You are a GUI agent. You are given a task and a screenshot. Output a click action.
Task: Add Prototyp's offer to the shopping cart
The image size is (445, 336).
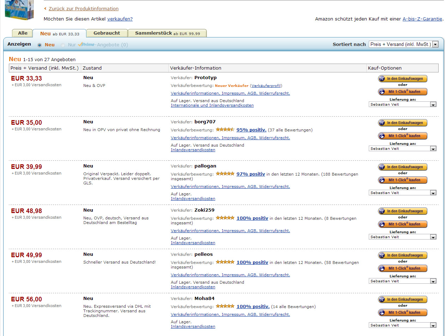[x=402, y=79]
